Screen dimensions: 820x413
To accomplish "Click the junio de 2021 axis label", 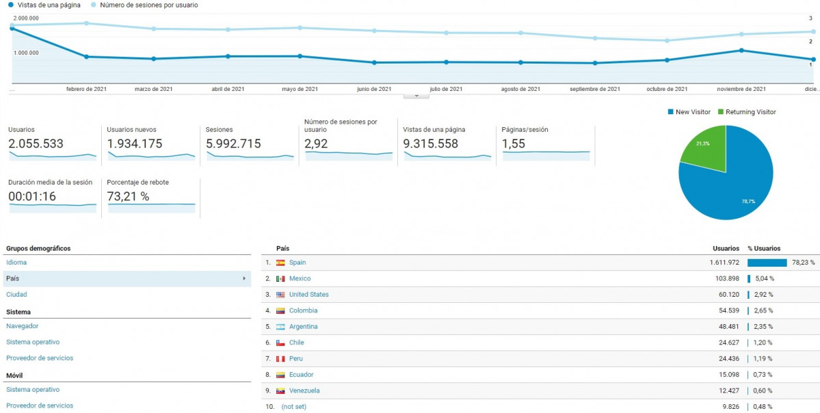I will click(x=374, y=89).
